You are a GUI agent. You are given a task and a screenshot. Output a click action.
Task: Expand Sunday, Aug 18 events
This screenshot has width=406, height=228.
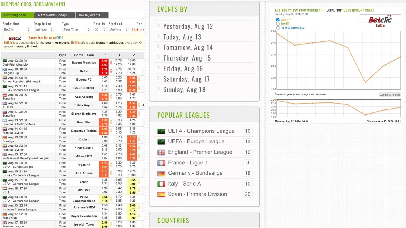[x=184, y=89]
